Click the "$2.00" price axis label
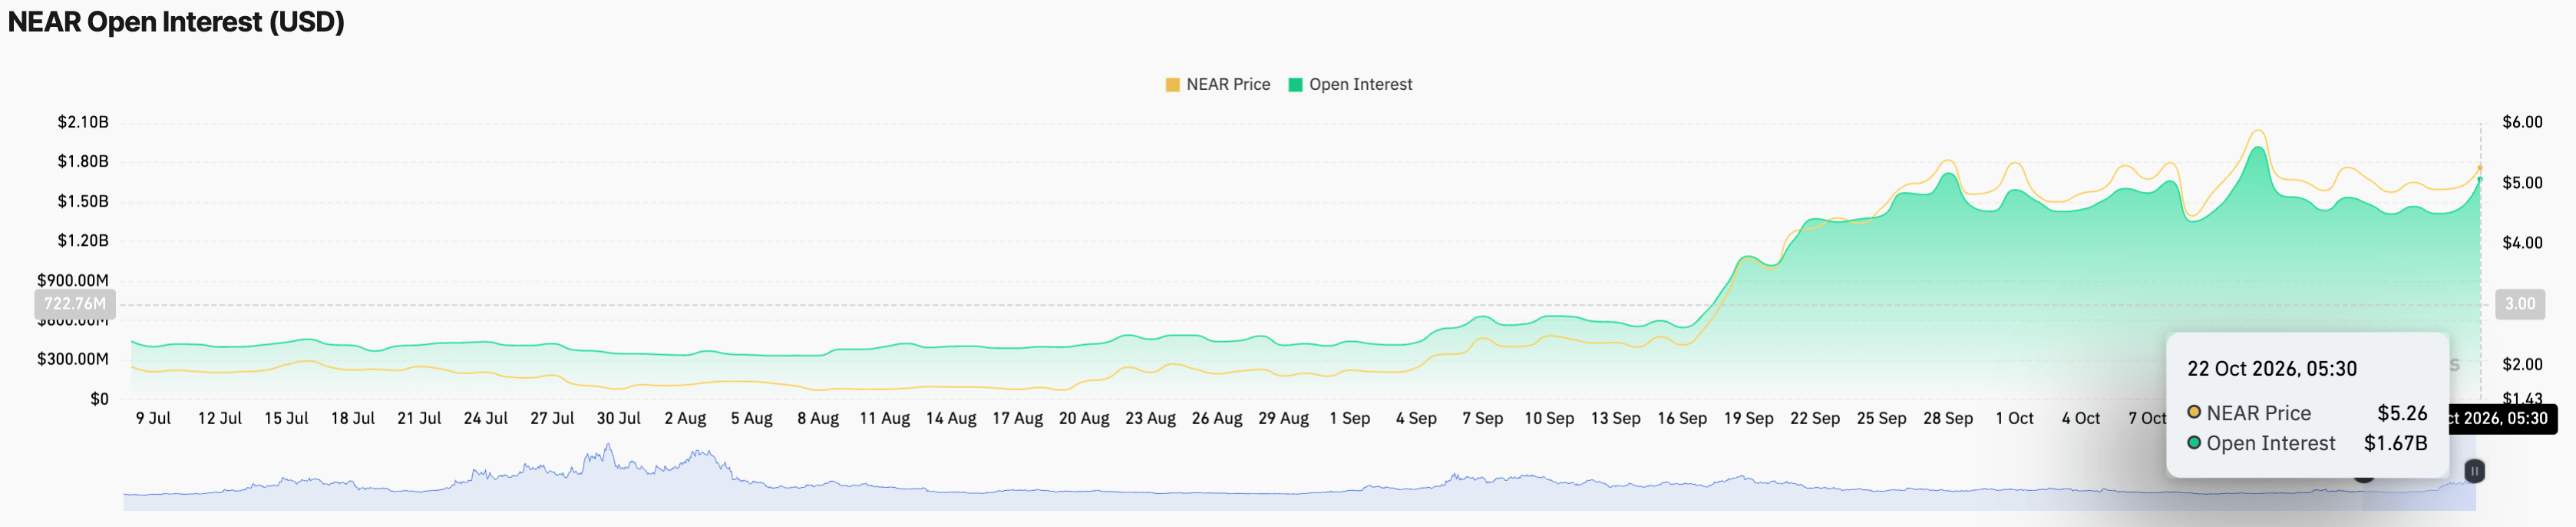The height and width of the screenshot is (527, 2576). click(2522, 364)
